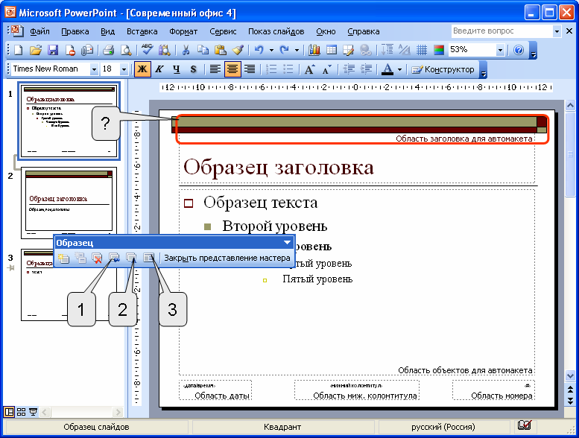Apply the font color with the A icon
579x438 pixels.
387,69
